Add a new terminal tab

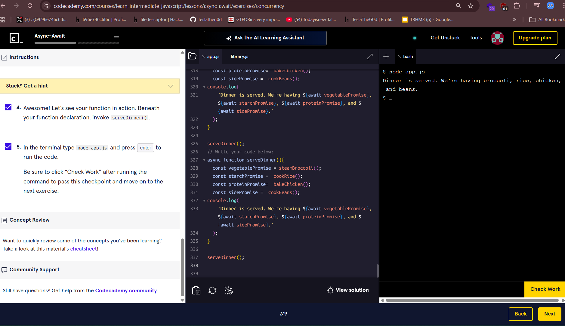pyautogui.click(x=386, y=57)
